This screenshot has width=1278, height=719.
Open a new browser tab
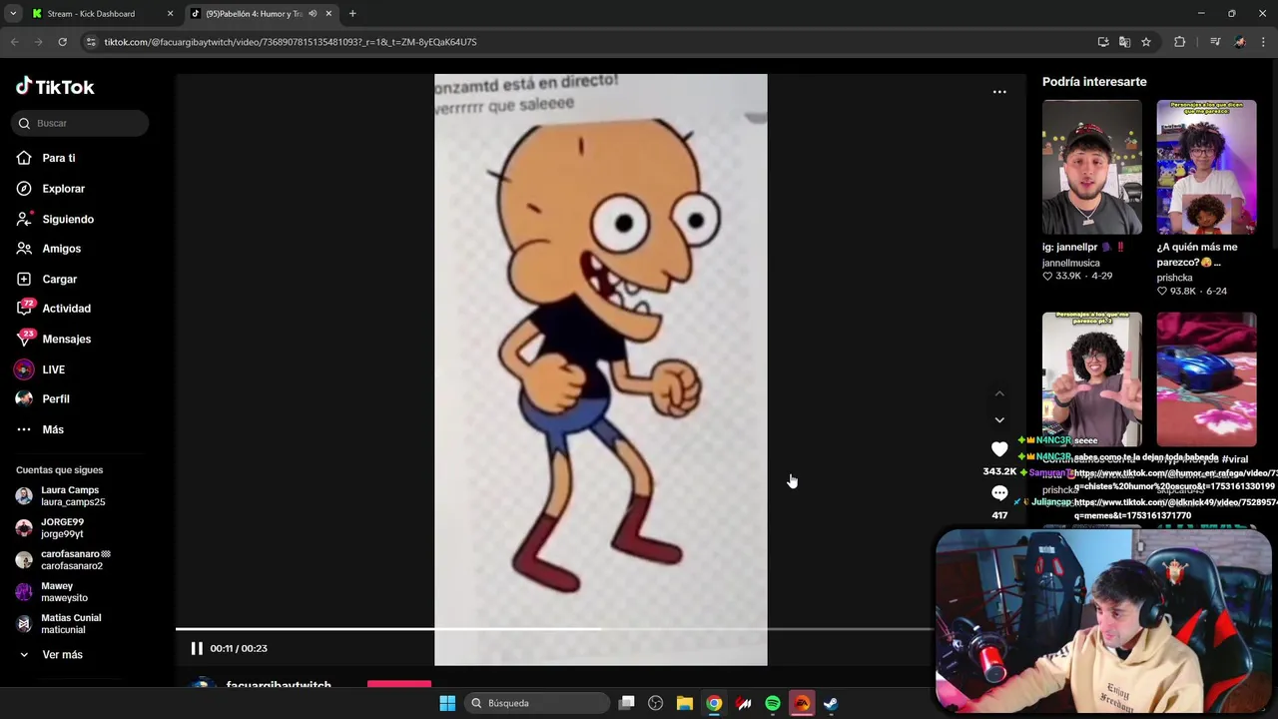(x=352, y=14)
